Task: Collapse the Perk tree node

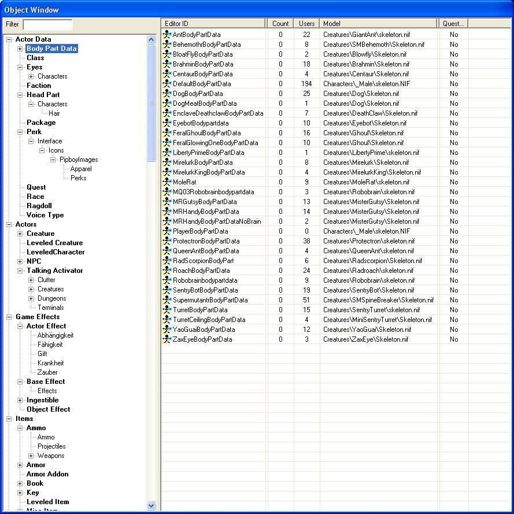Action: pyautogui.click(x=20, y=132)
